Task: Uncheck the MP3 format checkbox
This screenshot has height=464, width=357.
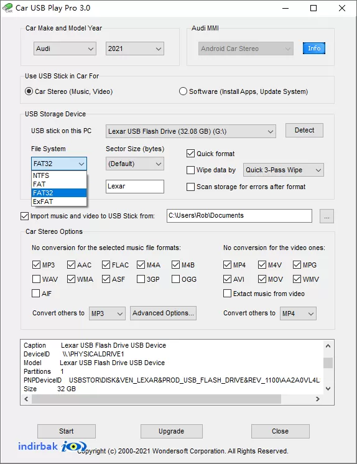Action: click(36, 264)
